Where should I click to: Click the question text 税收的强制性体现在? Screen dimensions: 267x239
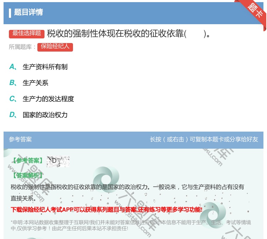(x=129, y=33)
